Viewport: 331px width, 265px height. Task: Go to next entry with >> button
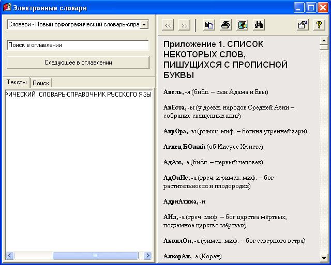pyautogui.click(x=185, y=25)
